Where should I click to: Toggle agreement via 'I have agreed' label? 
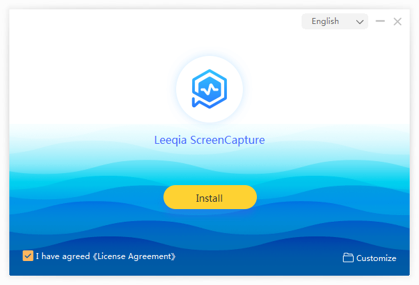(x=62, y=256)
